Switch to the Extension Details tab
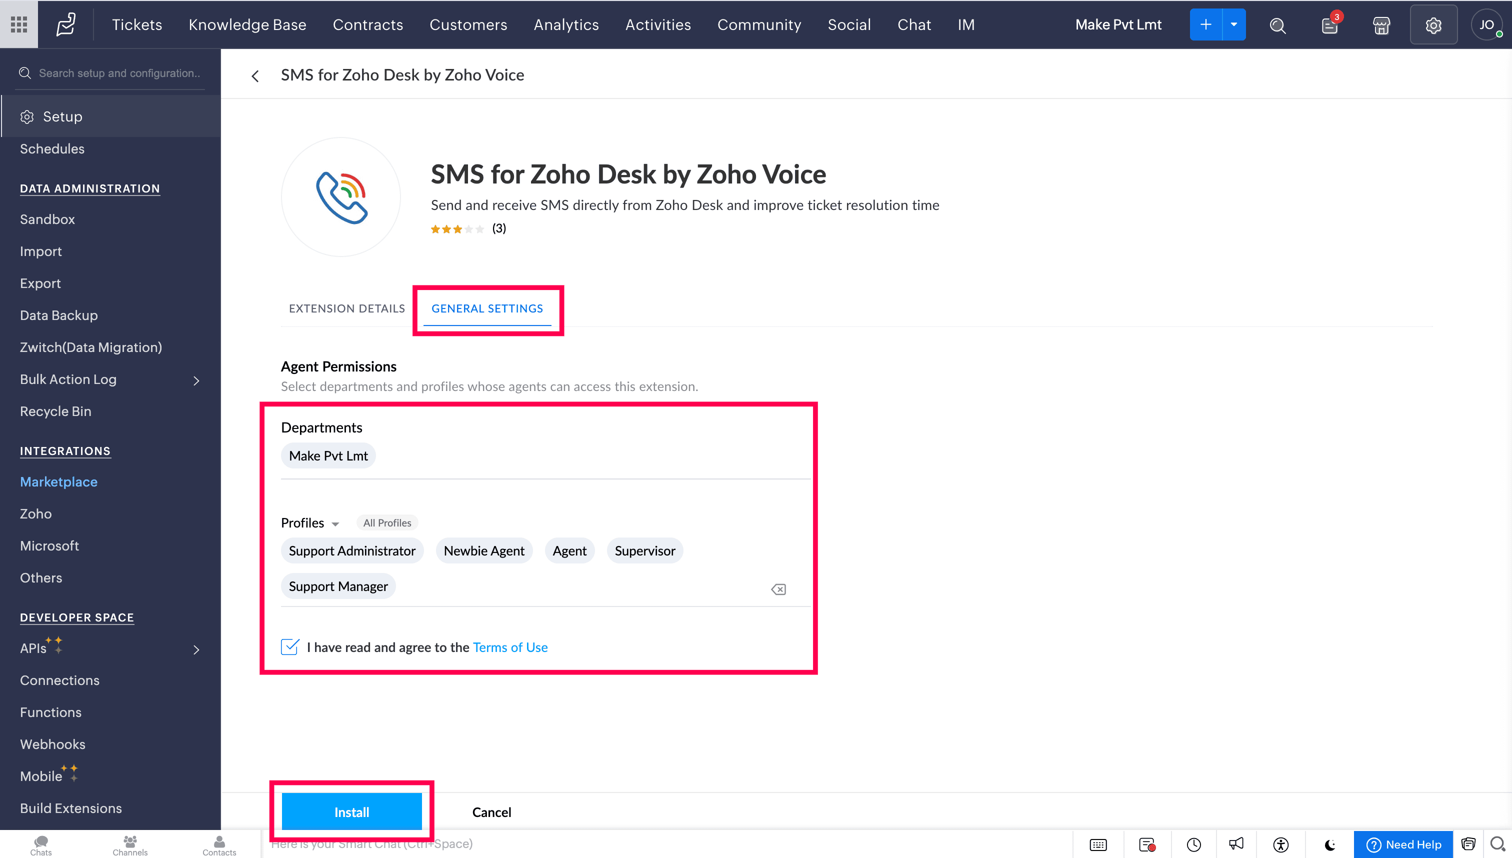This screenshot has width=1512, height=858. pyautogui.click(x=346, y=308)
